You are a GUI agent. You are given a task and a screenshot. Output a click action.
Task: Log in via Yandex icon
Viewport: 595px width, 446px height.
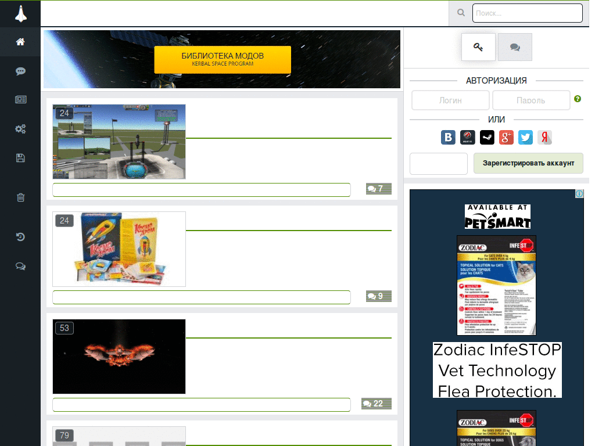pos(544,137)
